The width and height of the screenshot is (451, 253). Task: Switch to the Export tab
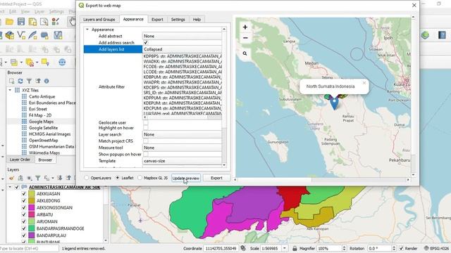click(x=157, y=20)
